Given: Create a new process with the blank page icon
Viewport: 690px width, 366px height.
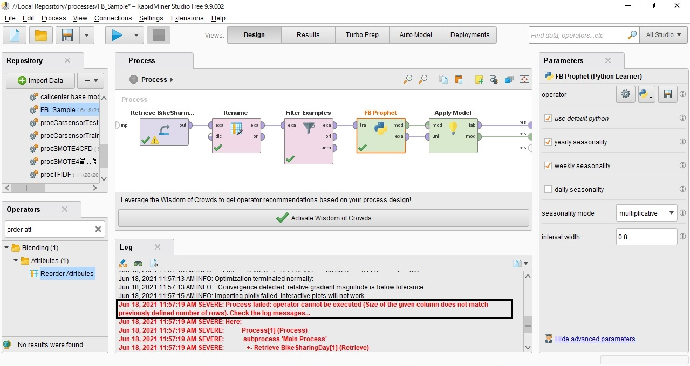Looking at the screenshot, I should pyautogui.click(x=15, y=36).
